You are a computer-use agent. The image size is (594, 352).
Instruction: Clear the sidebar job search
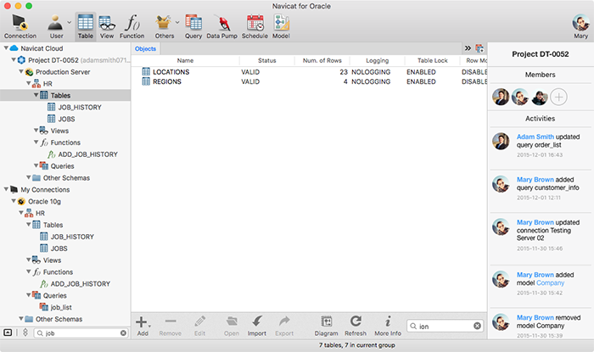(x=123, y=333)
